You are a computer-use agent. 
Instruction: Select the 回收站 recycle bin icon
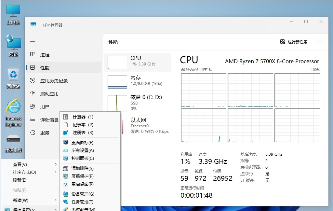point(13,78)
